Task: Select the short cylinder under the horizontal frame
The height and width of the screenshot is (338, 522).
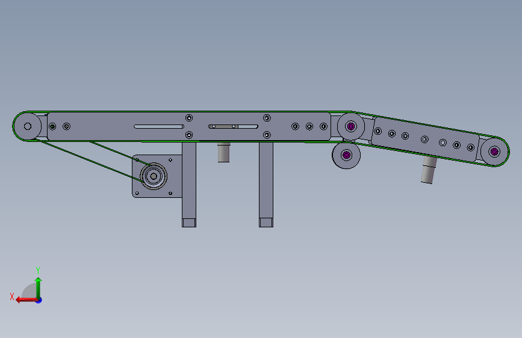Action: coord(224,152)
